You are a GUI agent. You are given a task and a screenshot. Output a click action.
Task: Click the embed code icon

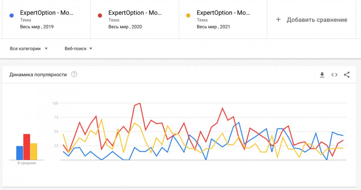[334, 75]
